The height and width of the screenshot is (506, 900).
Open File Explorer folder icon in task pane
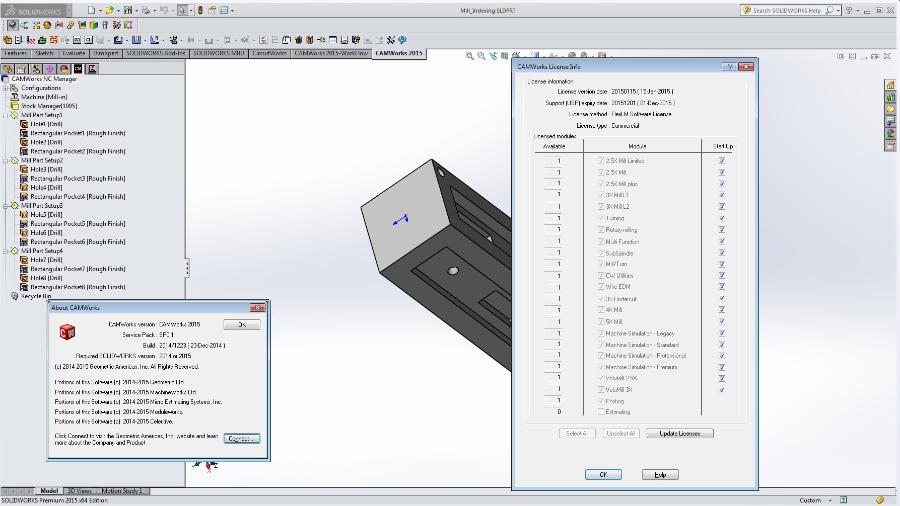pos(890,109)
